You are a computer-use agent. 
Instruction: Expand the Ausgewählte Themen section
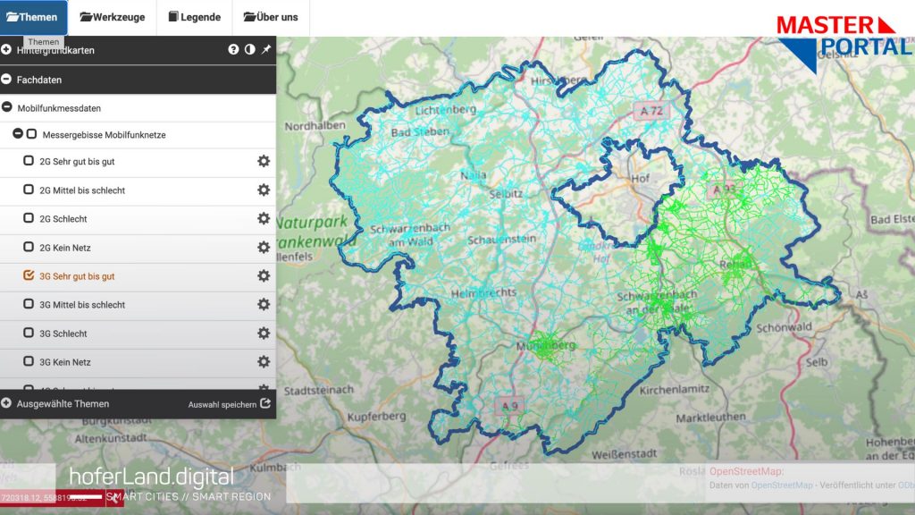point(6,403)
